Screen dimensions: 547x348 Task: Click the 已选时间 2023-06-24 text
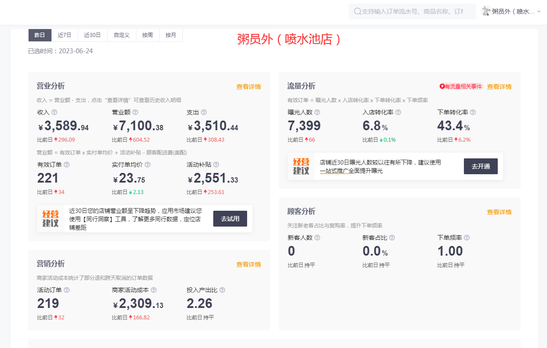point(61,51)
